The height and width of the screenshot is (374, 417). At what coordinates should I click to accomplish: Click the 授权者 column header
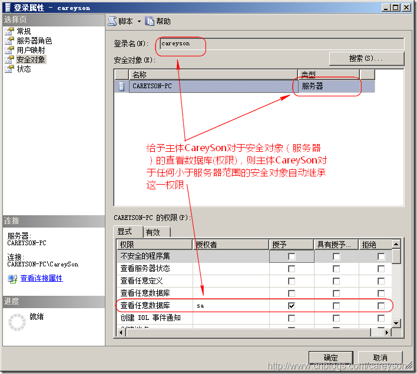(x=230, y=245)
